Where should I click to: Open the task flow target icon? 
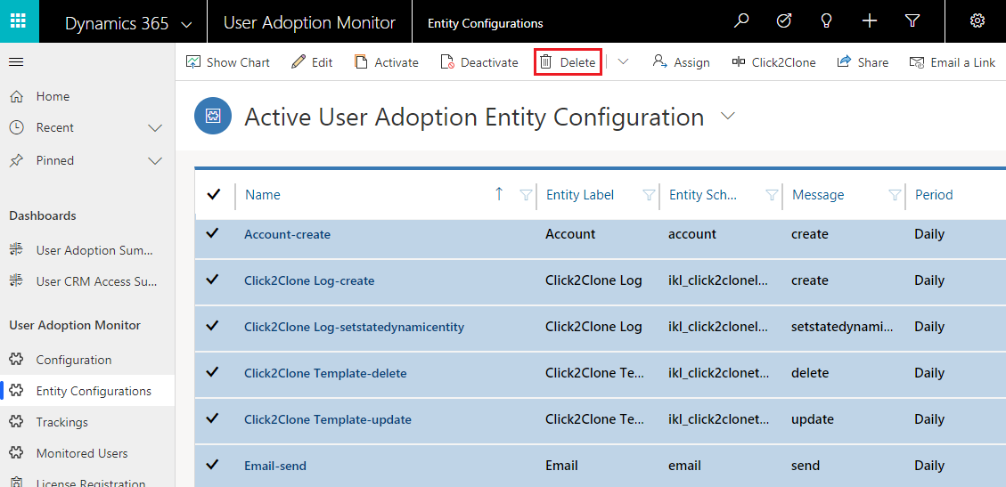(x=783, y=21)
